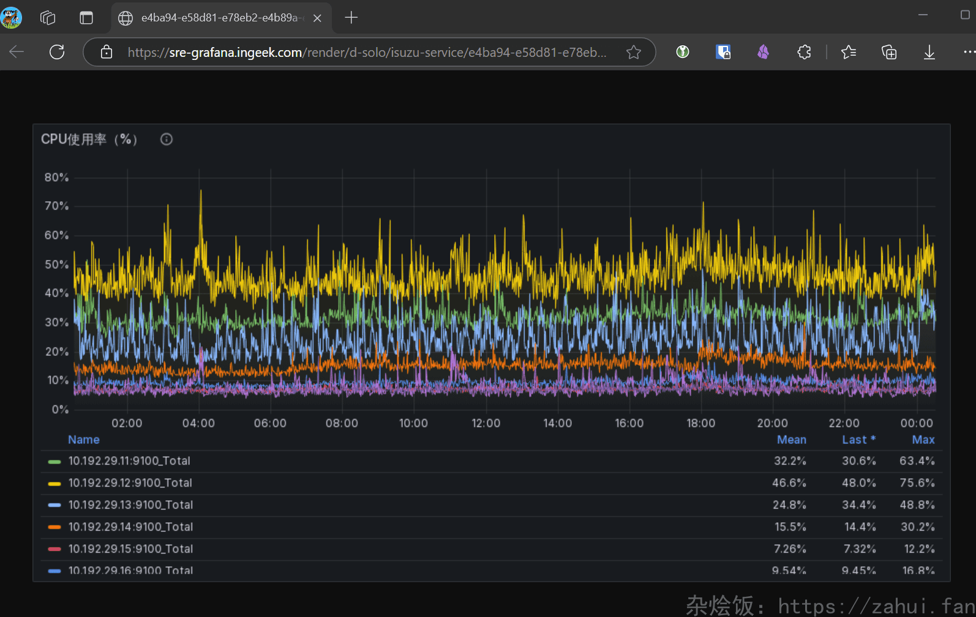Open the purple extension icon
Image resolution: width=976 pixels, height=617 pixels.
coord(763,52)
